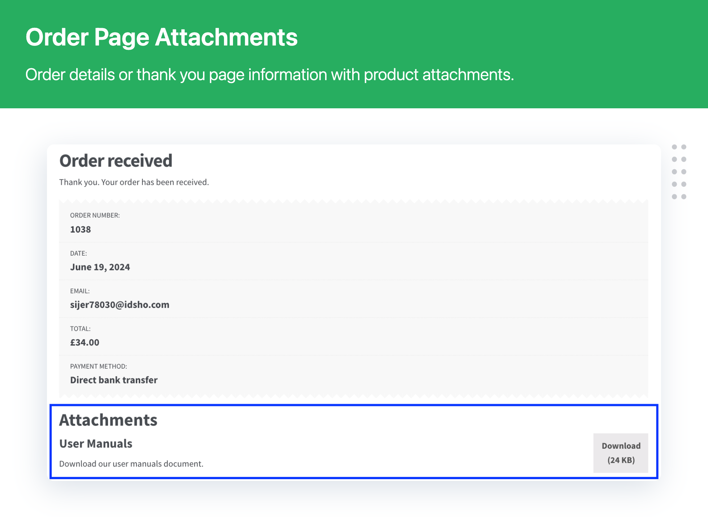708x517 pixels.
Task: Click the EMAIL: label
Action: [80, 291]
